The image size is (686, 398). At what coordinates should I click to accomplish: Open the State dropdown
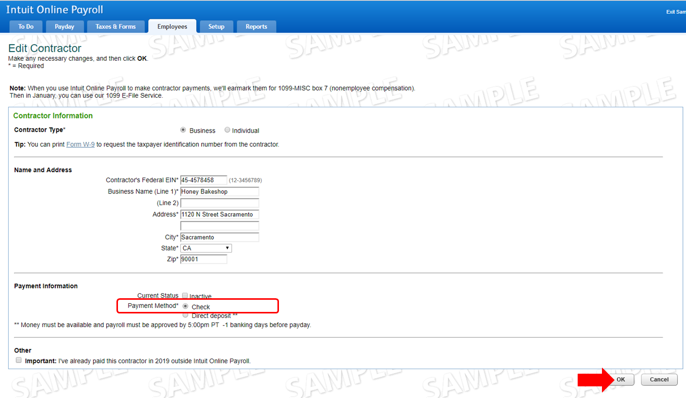(206, 248)
